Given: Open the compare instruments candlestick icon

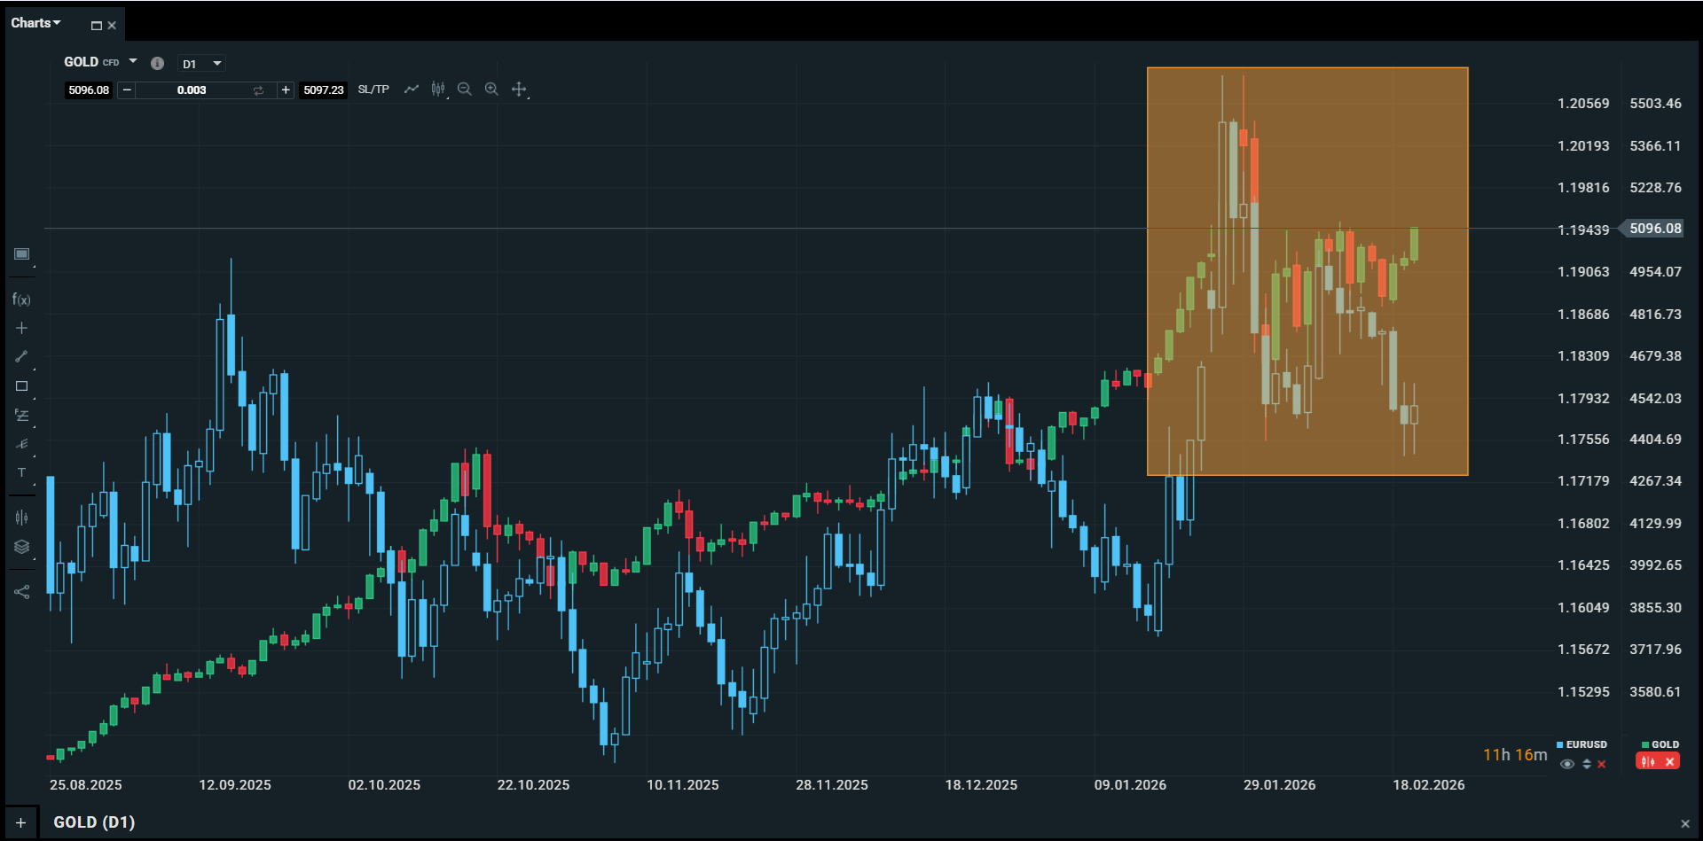Looking at the screenshot, I should click(21, 518).
